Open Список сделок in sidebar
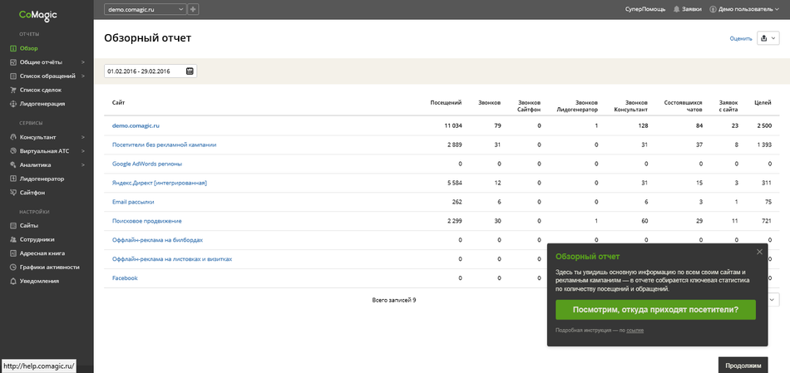This screenshot has height=373, width=790. click(x=40, y=90)
